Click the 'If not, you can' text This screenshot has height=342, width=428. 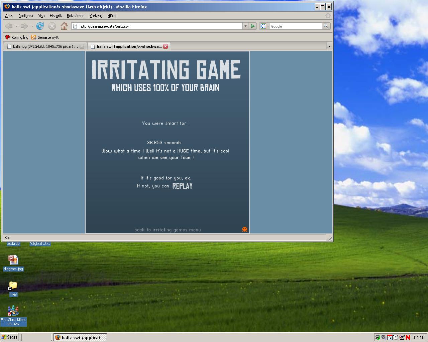(153, 186)
